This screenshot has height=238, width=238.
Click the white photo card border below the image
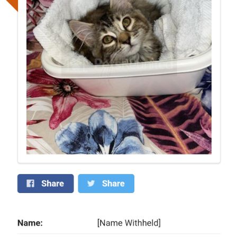(119, 159)
